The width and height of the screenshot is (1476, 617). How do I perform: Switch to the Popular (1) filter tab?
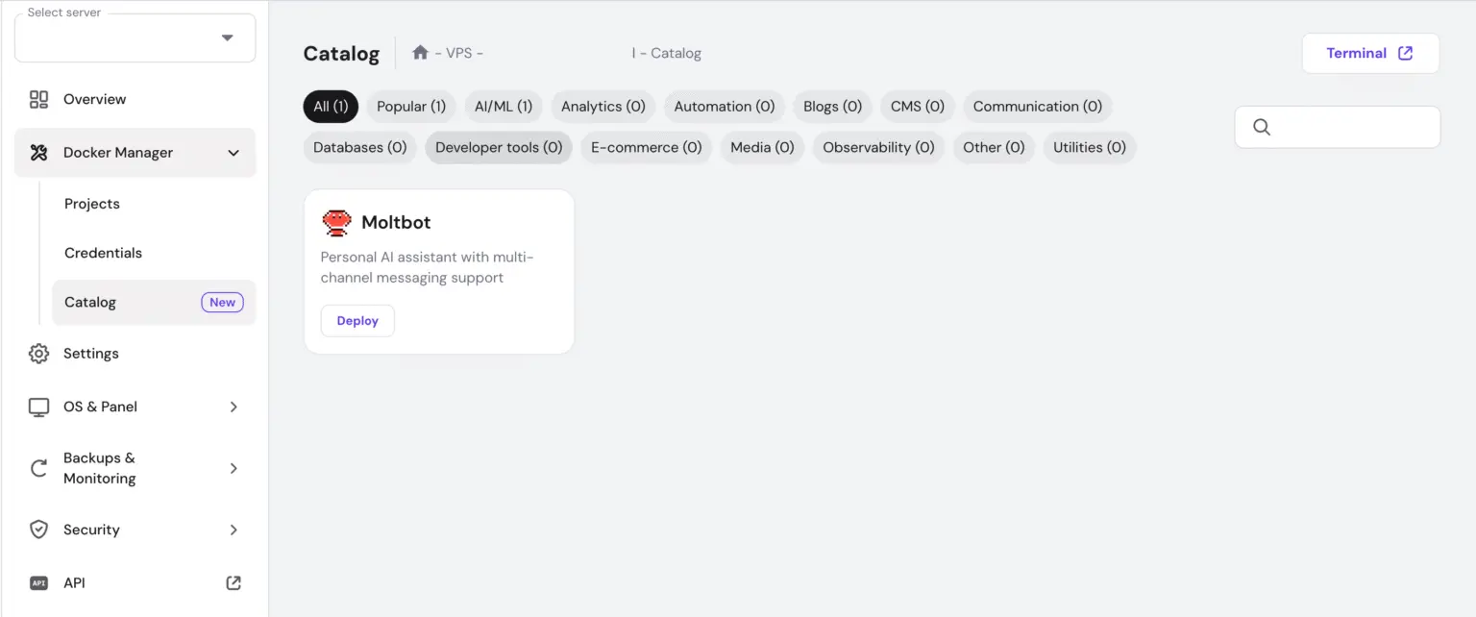[410, 106]
